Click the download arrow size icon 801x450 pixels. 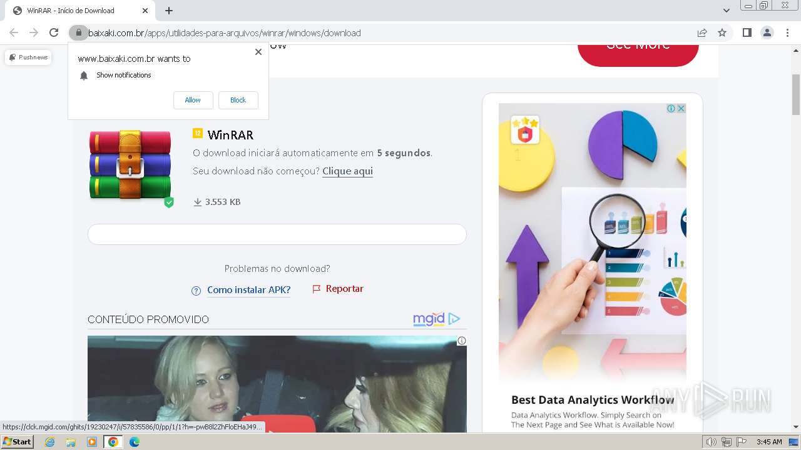(198, 202)
